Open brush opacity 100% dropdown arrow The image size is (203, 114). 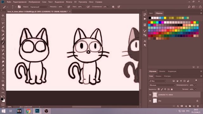[x=64, y=7]
